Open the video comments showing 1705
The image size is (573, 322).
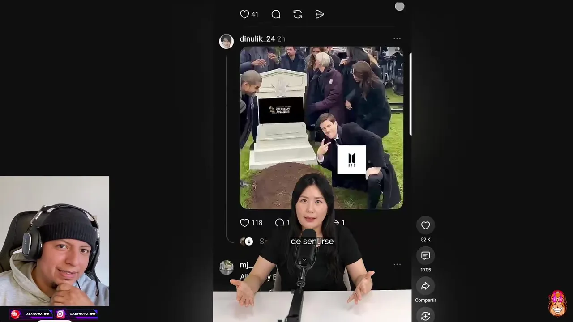pos(425,256)
